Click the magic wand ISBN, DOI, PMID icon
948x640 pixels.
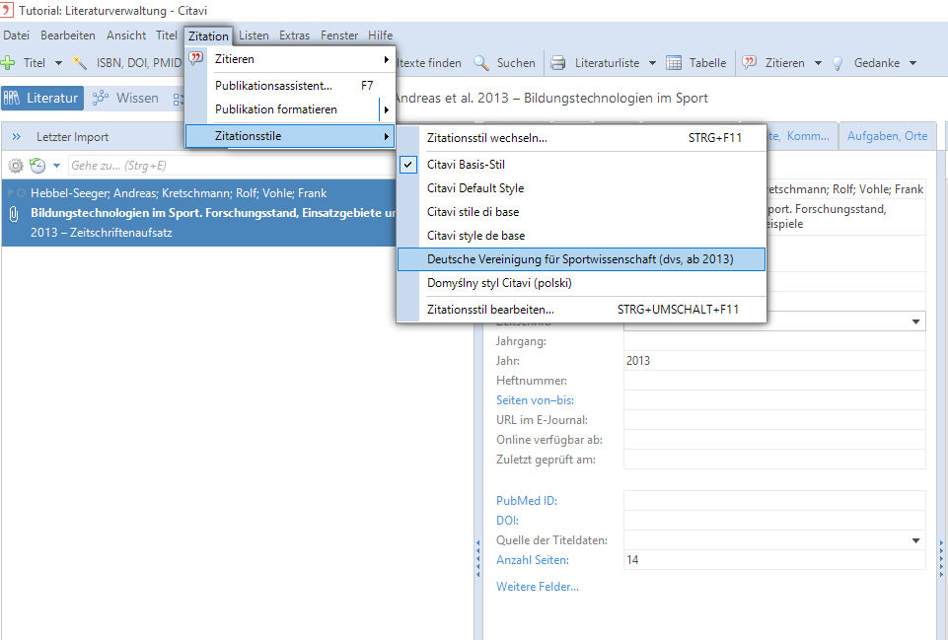pos(80,63)
